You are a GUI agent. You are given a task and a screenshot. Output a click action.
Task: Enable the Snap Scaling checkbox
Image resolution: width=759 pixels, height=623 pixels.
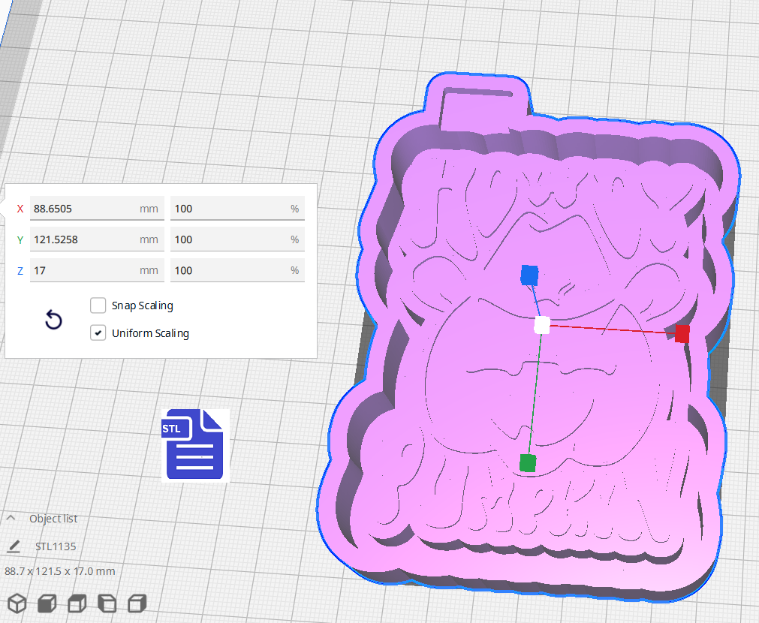(98, 305)
